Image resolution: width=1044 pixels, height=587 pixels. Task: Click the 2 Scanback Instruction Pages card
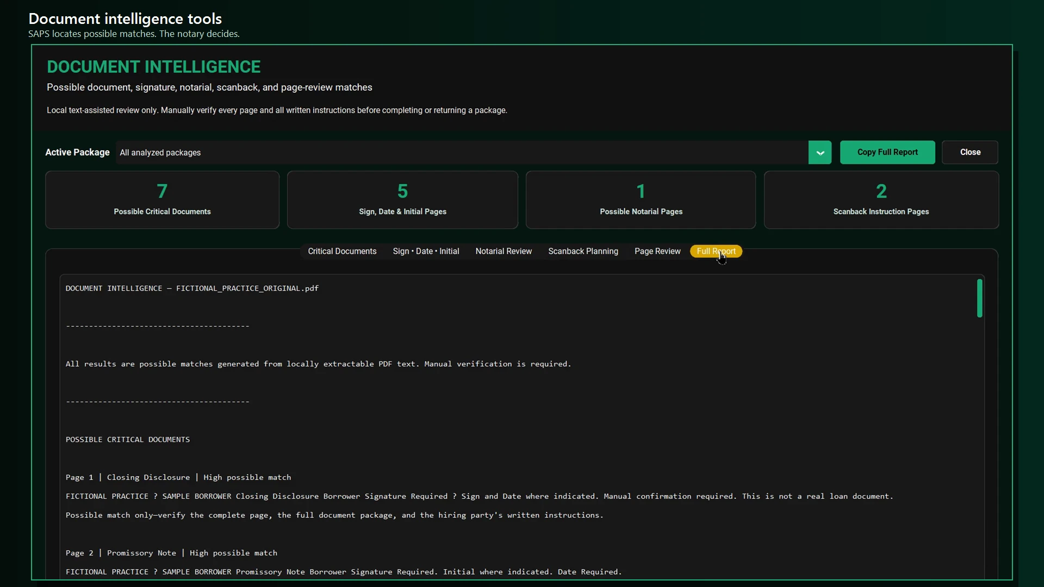click(881, 200)
